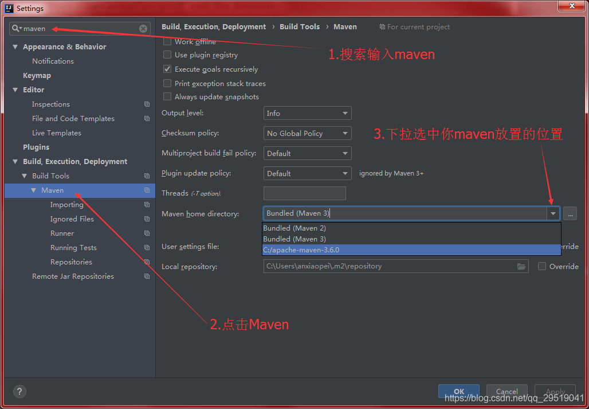Enable the Work offline checkbox
This screenshot has width=589, height=409.
pyautogui.click(x=167, y=42)
